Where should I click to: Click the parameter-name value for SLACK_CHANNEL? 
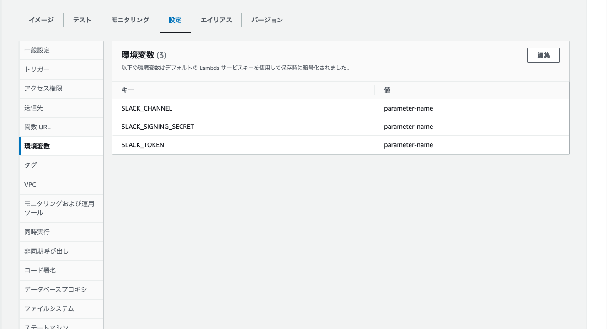click(408, 108)
